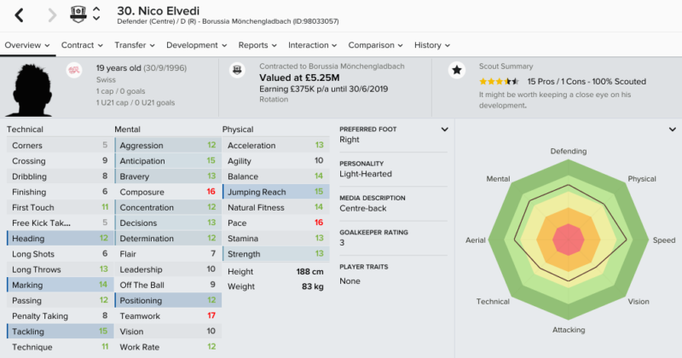Open the Overview tab menu
This screenshot has width=682, height=358.
(27, 45)
